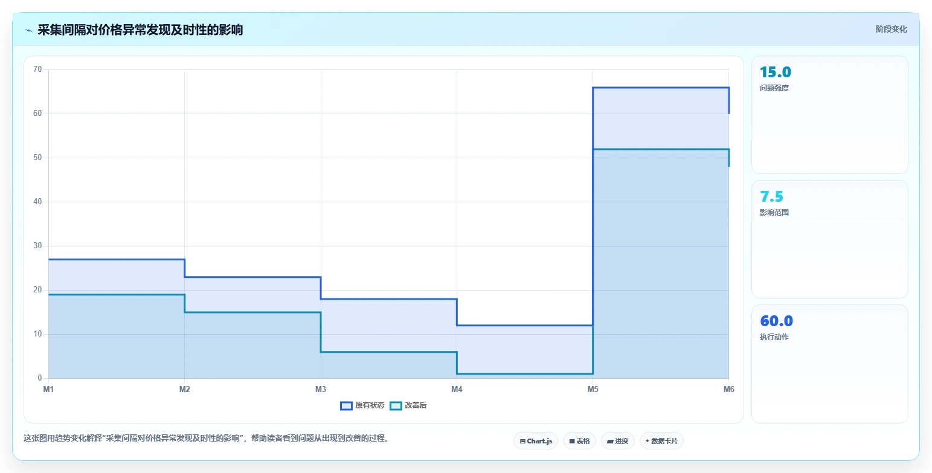Select the 表格 tag

(x=579, y=441)
